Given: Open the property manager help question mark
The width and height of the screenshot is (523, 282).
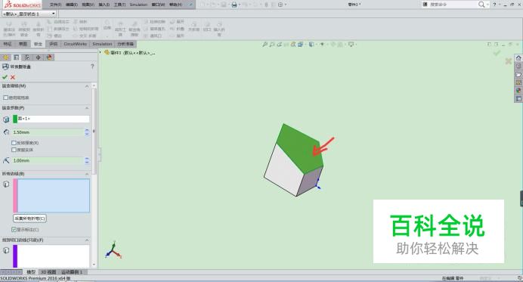Looking at the screenshot, I should pyautogui.click(x=92, y=67).
